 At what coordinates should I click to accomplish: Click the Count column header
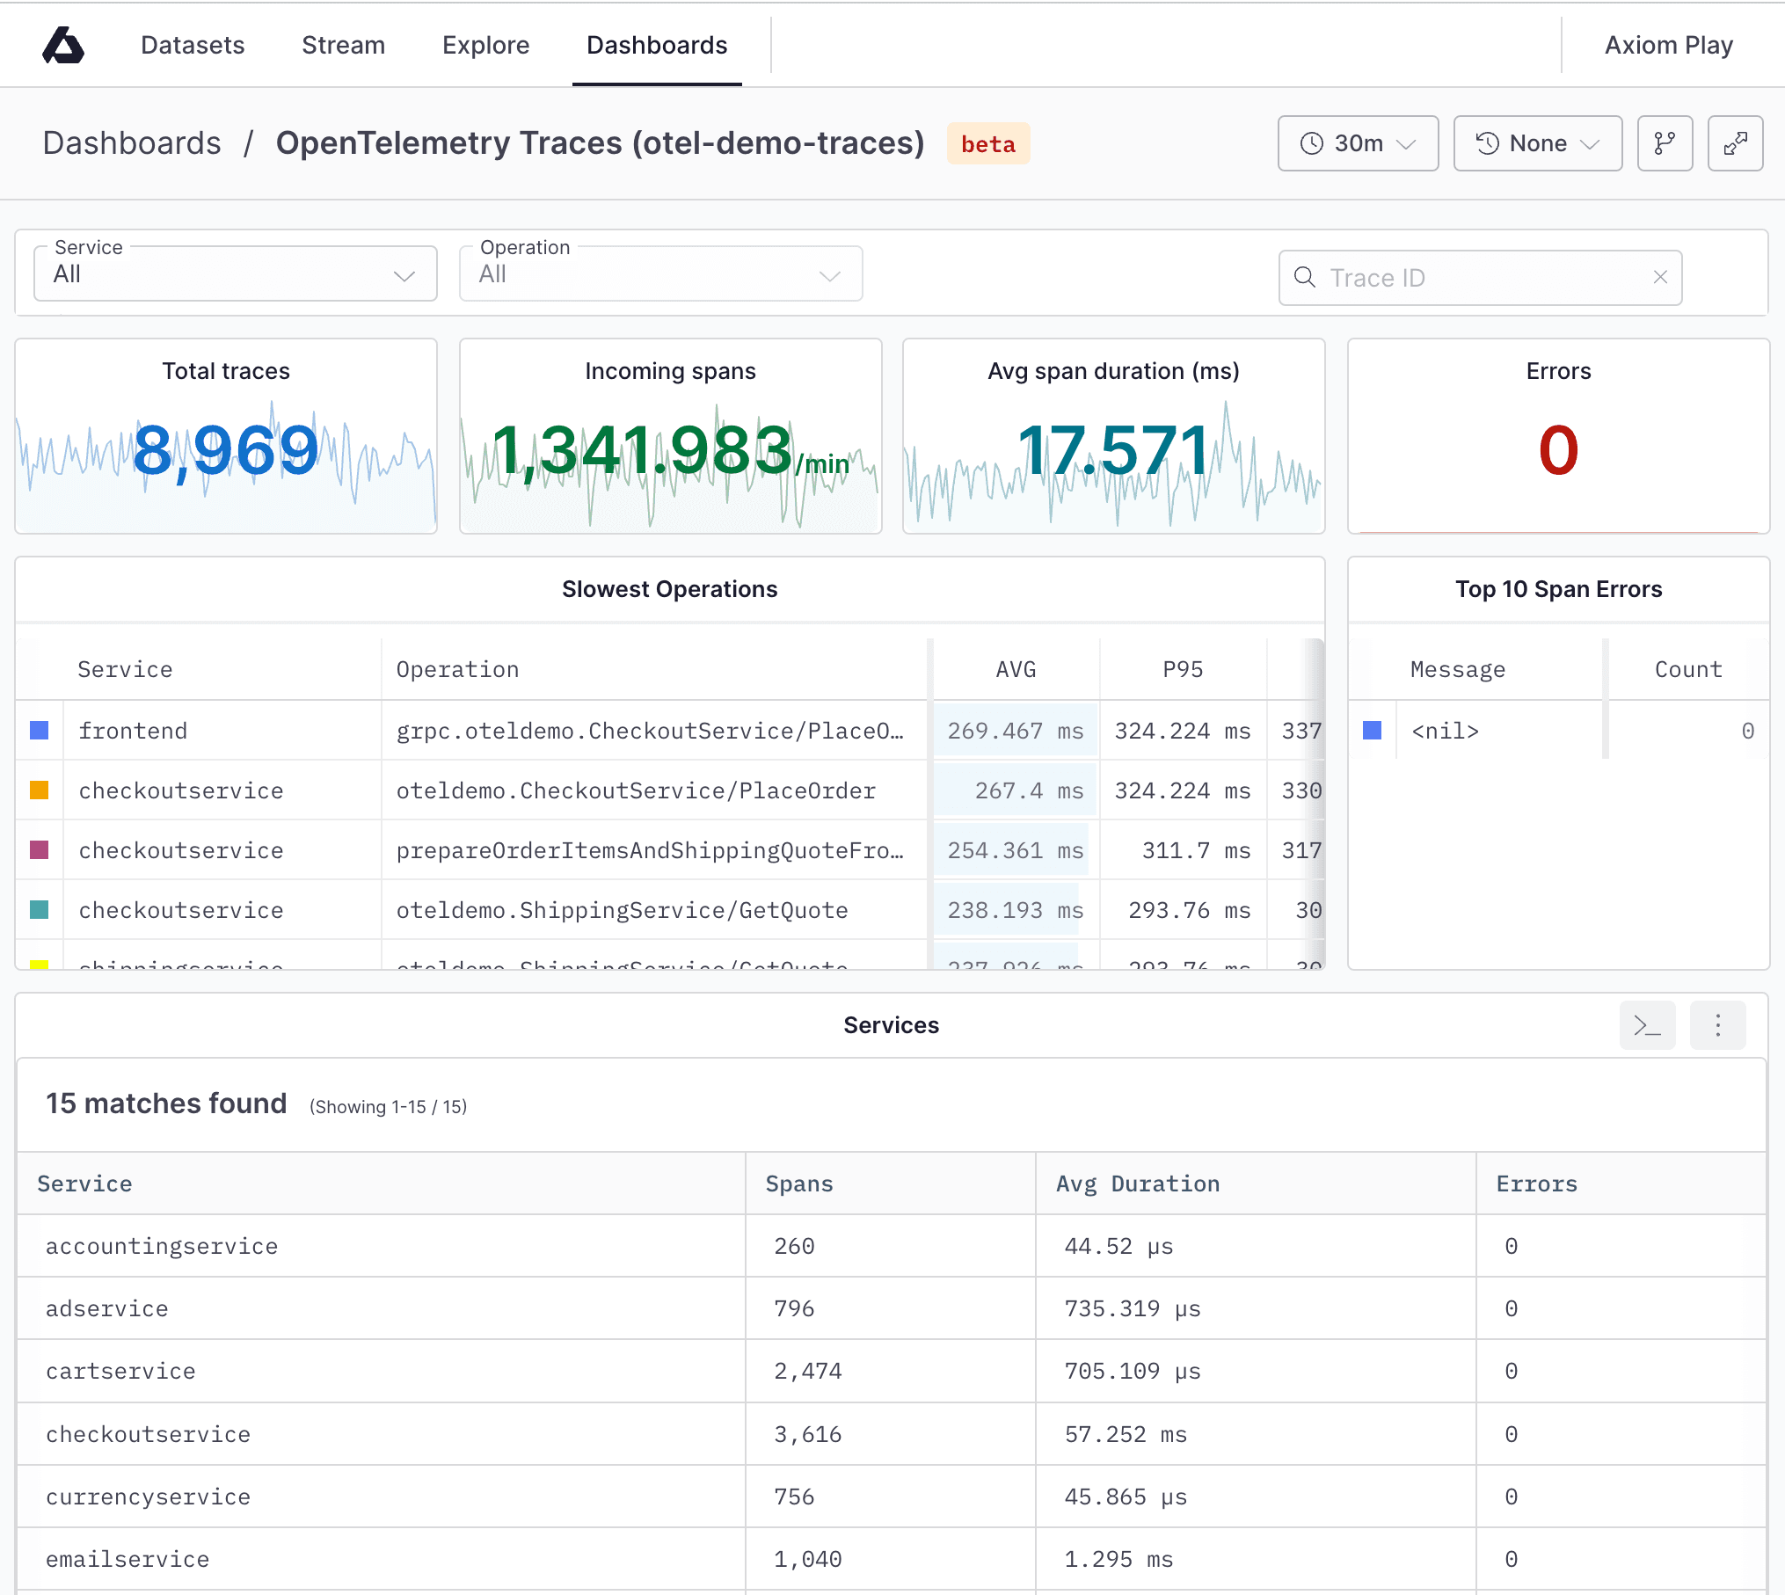(1688, 670)
